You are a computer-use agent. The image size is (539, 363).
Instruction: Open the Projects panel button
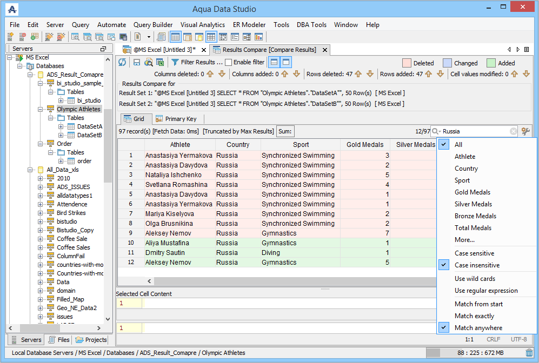pyautogui.click(x=91, y=340)
